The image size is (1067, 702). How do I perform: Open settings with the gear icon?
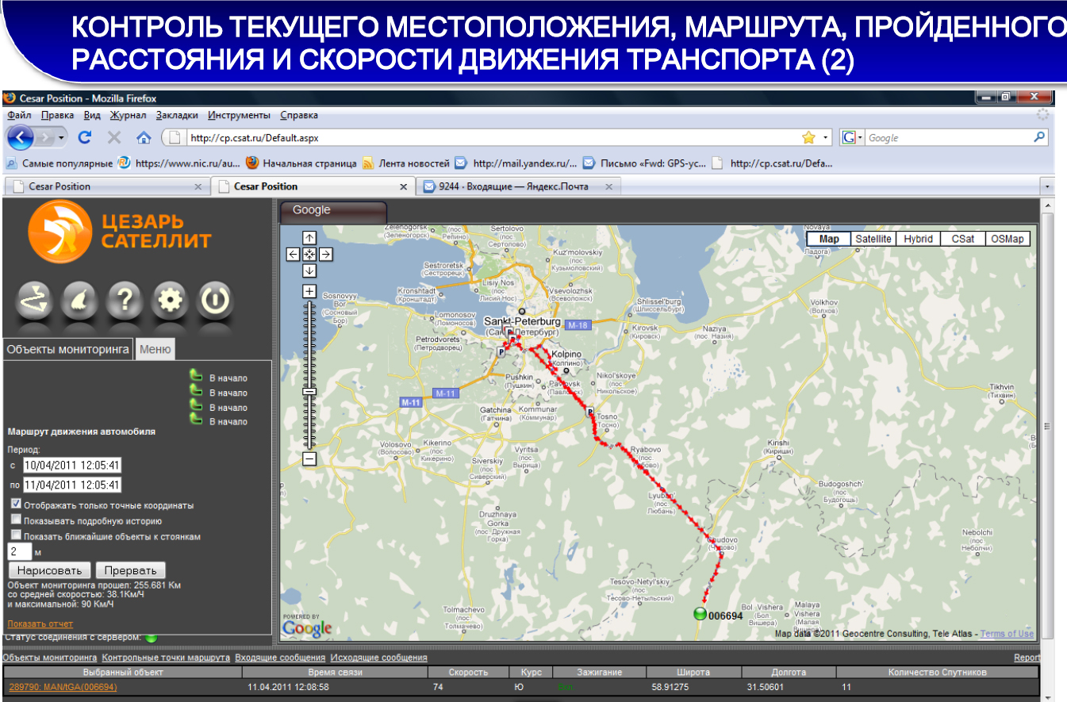(x=170, y=301)
